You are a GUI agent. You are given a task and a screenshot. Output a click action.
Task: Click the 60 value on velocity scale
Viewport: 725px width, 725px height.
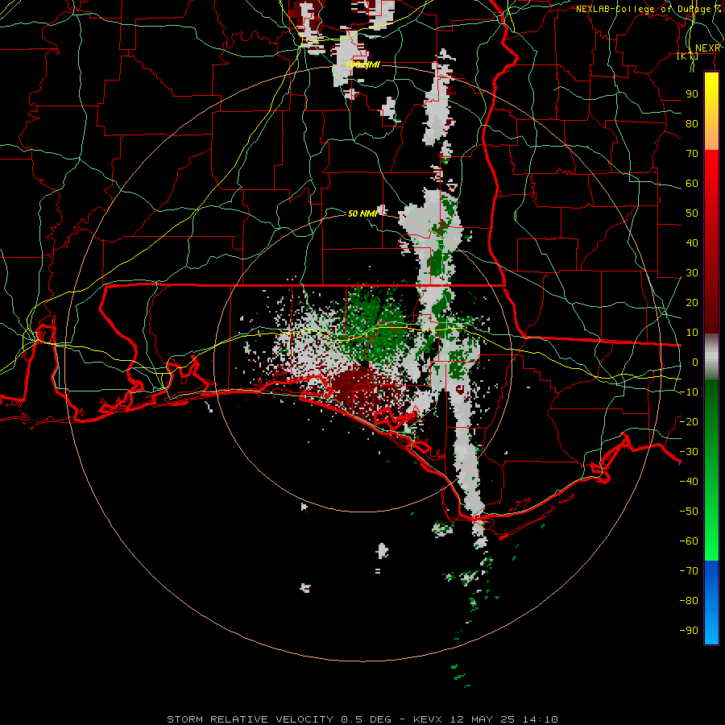coord(692,183)
